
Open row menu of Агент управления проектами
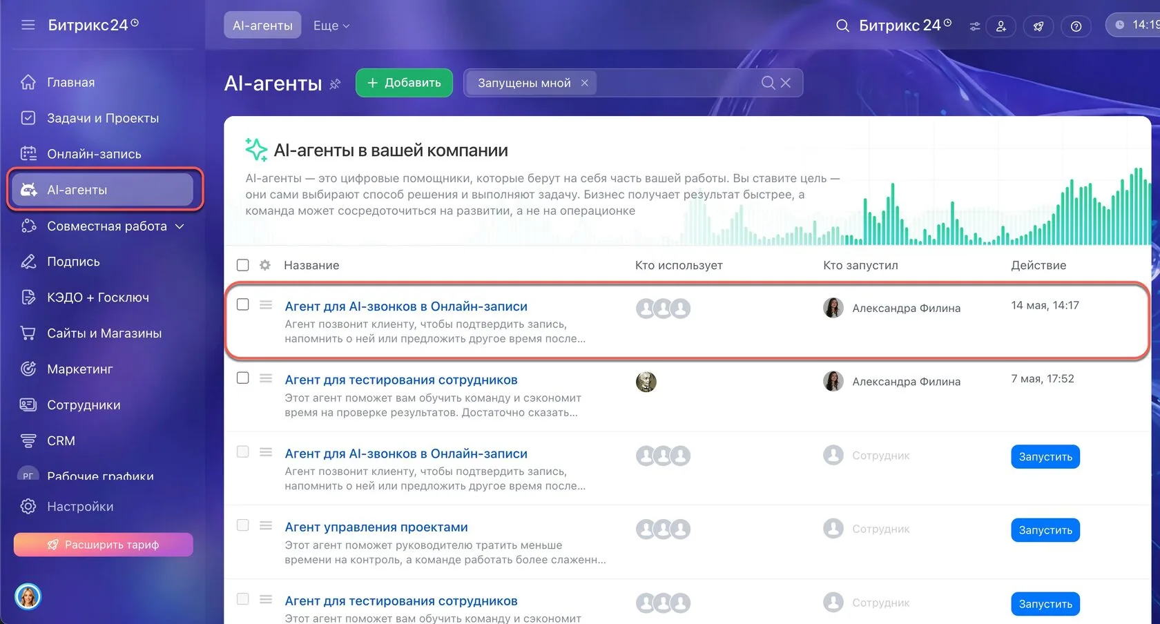[x=266, y=525]
